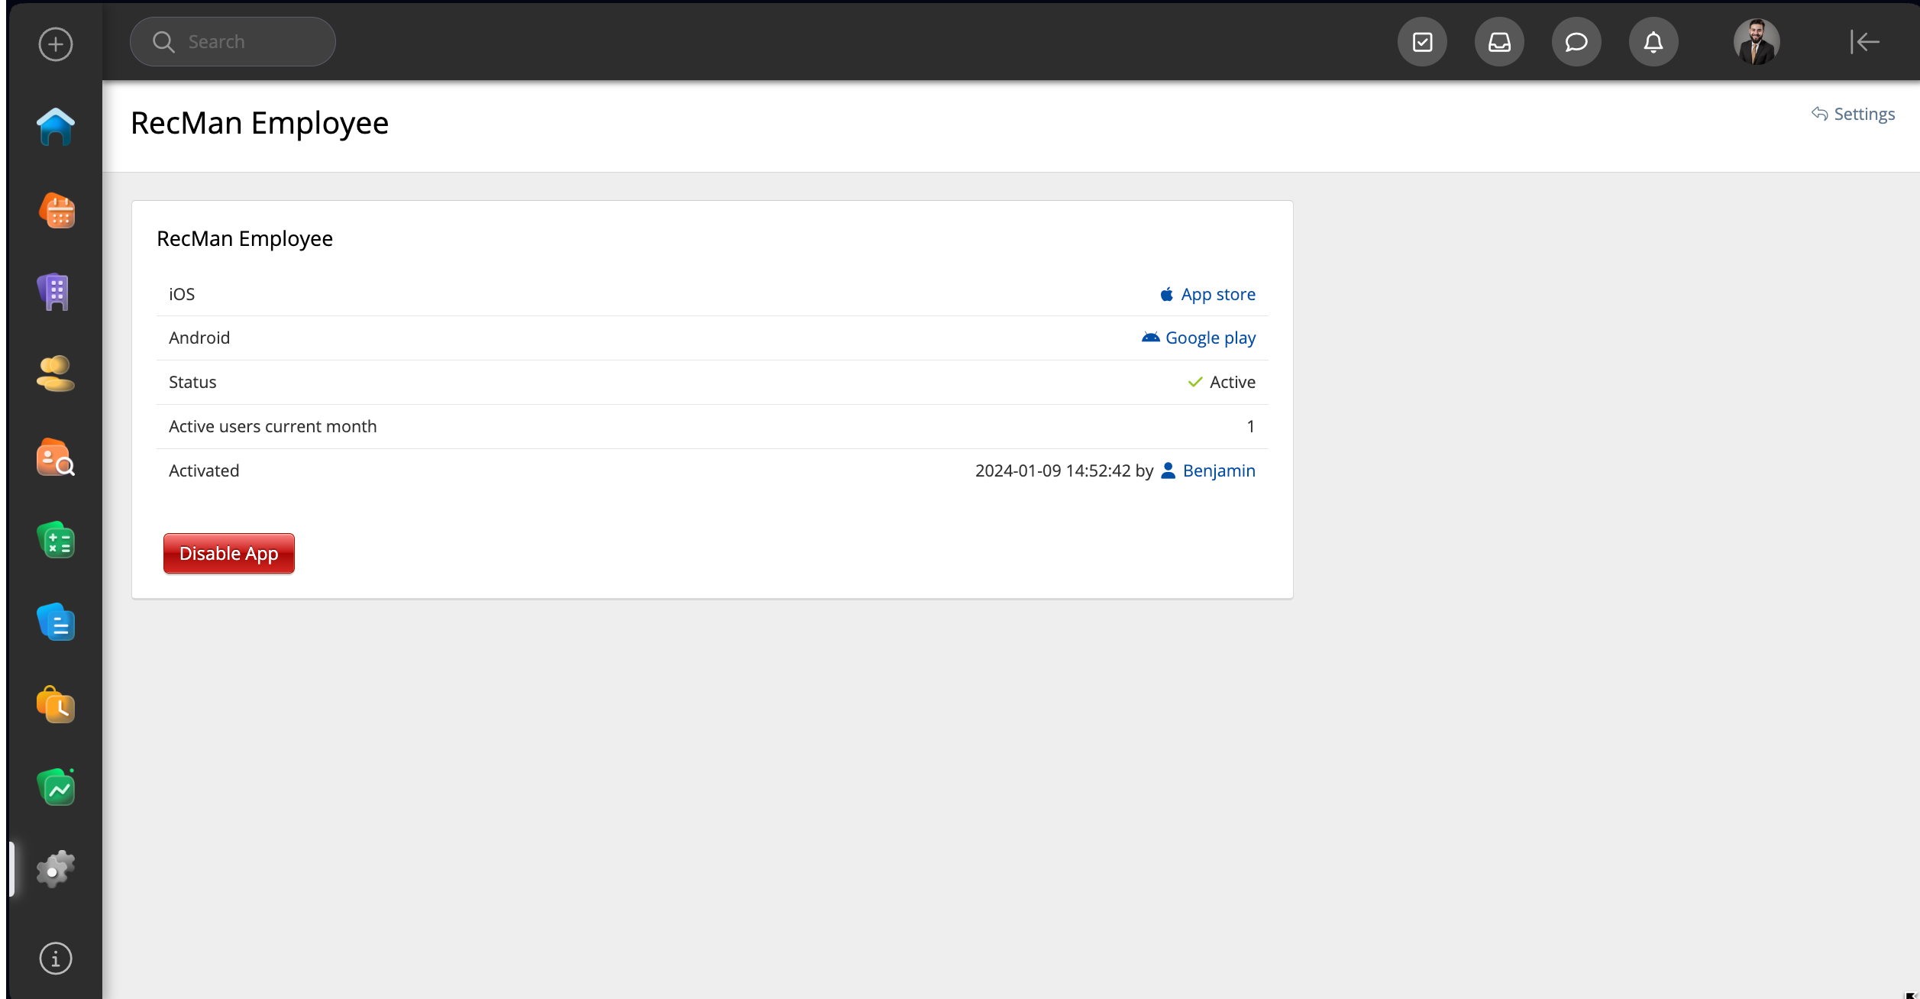Click the 'RecMan Employee' page title
Image resolution: width=1920 pixels, height=999 pixels.
260,123
